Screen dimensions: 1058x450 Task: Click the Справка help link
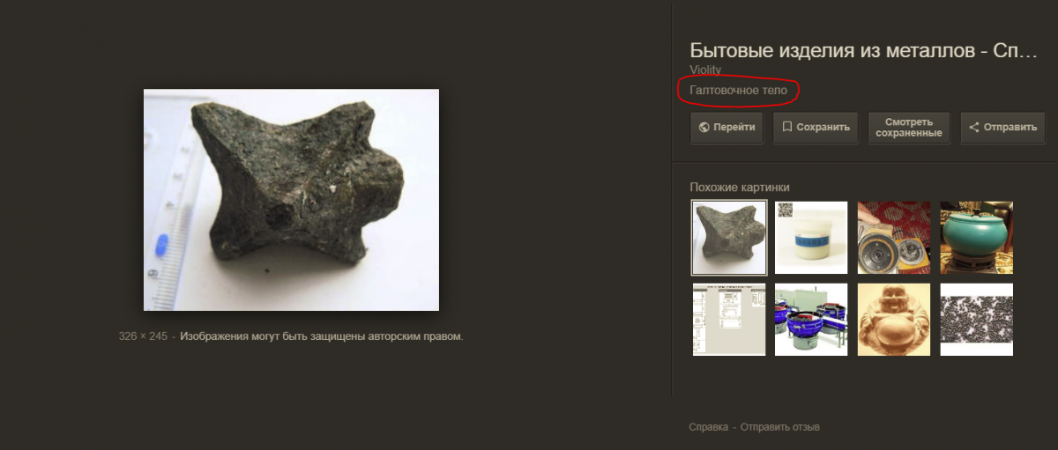[708, 427]
